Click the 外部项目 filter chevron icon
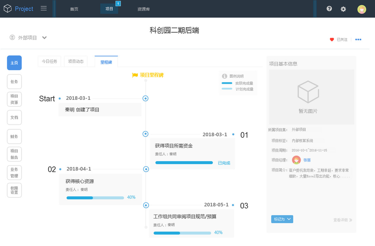This screenshot has height=246, width=375. click(x=44, y=37)
